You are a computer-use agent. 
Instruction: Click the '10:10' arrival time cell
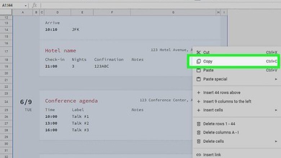coord(51,29)
